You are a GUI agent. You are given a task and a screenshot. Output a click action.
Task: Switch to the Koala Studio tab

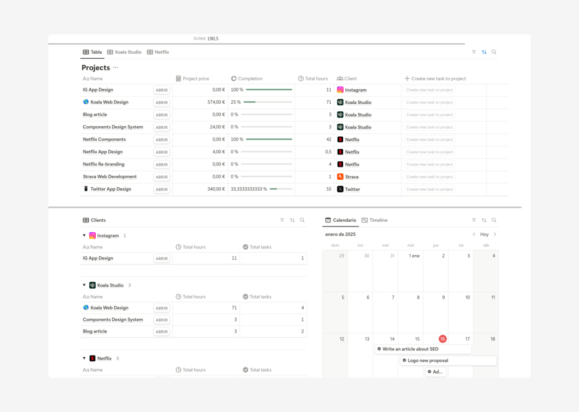(124, 52)
